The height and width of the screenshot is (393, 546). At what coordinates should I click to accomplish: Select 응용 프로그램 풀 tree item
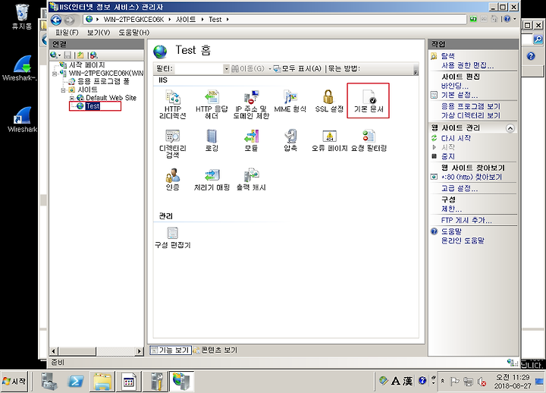(103, 81)
